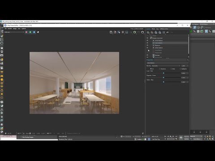The width and height of the screenshot is (215, 161).
Task: Click the Yellow-Blue slider handle
Action: coord(163,82)
